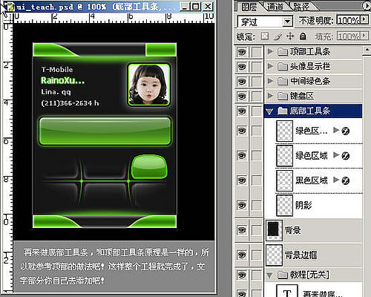Toggle visibility of the 阴影 layer
Viewport: 371px width, 297px height.
point(242,205)
